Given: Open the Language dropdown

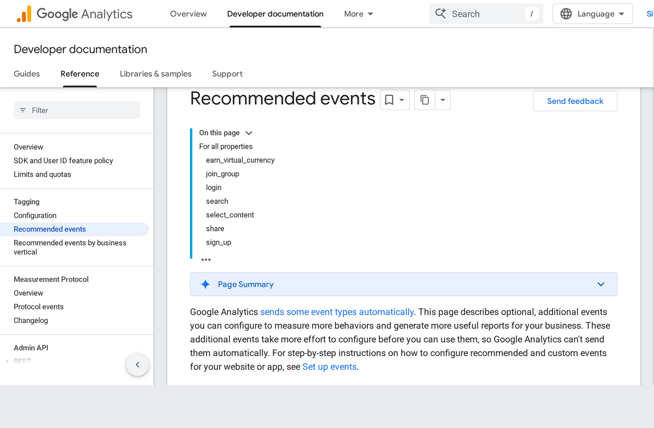Looking at the screenshot, I should tap(592, 14).
